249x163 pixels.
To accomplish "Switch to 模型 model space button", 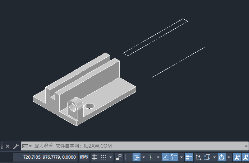I will 84,157.
